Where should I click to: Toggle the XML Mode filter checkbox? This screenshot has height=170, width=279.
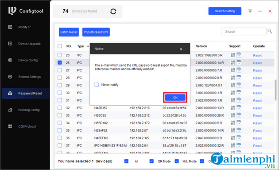(177, 161)
